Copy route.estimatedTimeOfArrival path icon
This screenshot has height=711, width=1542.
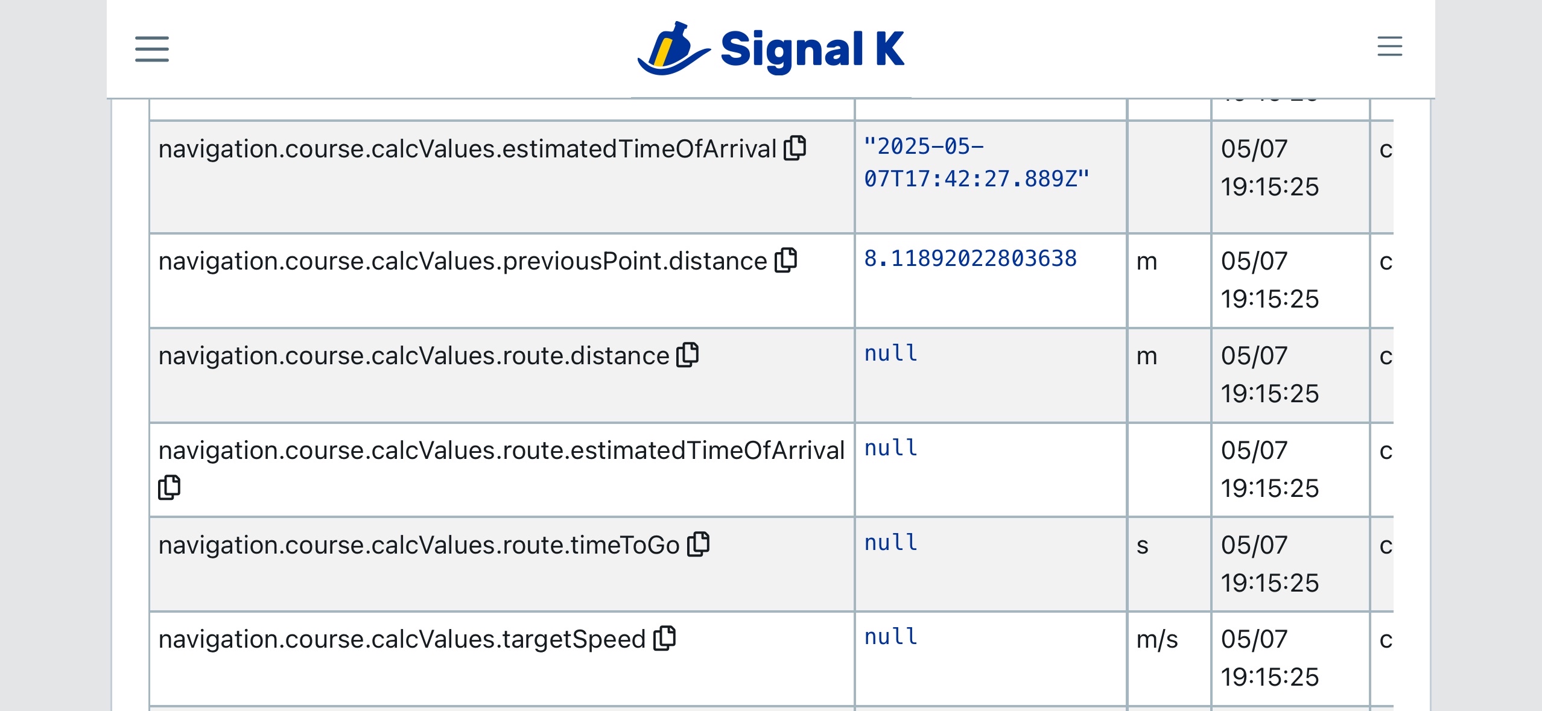[x=169, y=487]
